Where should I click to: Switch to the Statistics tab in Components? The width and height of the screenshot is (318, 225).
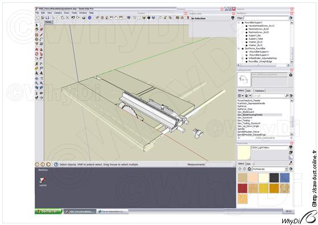pos(259,91)
